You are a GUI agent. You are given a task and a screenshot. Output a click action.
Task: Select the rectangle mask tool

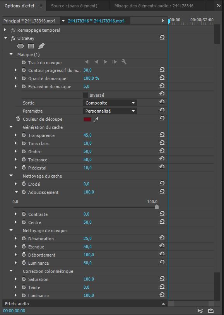(31, 46)
